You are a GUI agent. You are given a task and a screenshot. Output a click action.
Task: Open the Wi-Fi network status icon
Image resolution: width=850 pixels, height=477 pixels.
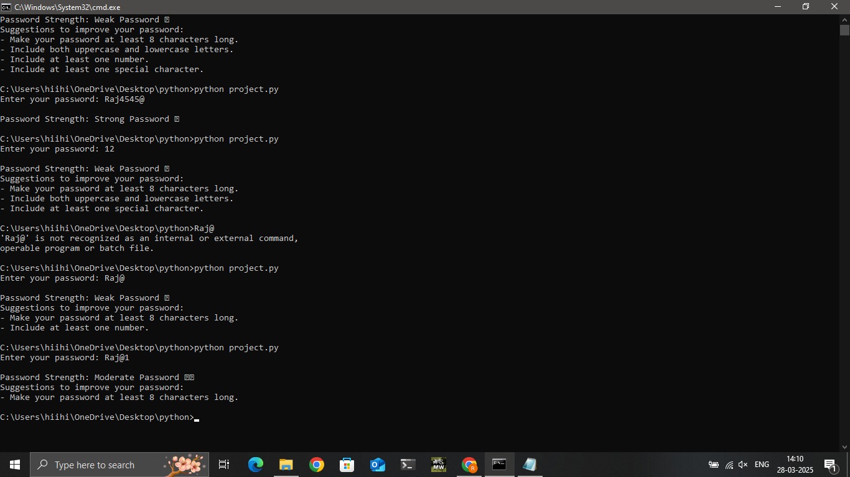click(729, 465)
